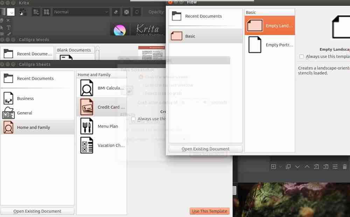Viewport: 350px width, 217px height.
Task: Open Krita's brush presets grid icon
Action: (46, 12)
